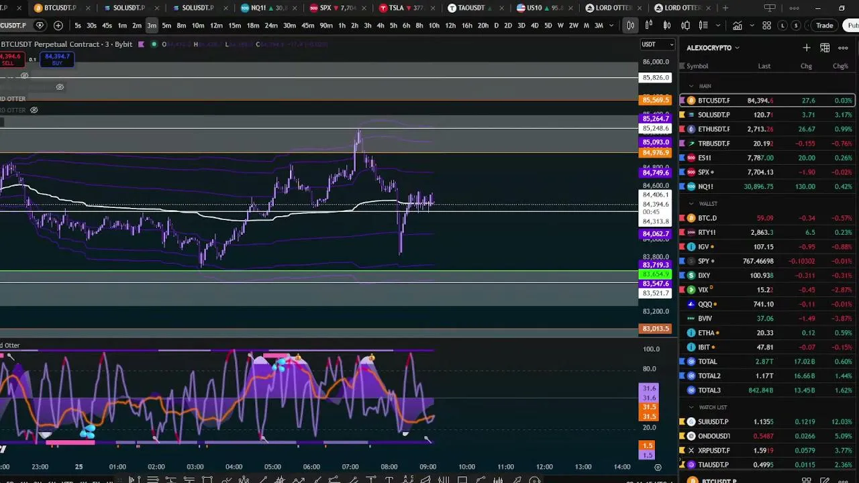The height and width of the screenshot is (483, 859).
Task: Collapse the WATCH LIST section
Action: 691,407
